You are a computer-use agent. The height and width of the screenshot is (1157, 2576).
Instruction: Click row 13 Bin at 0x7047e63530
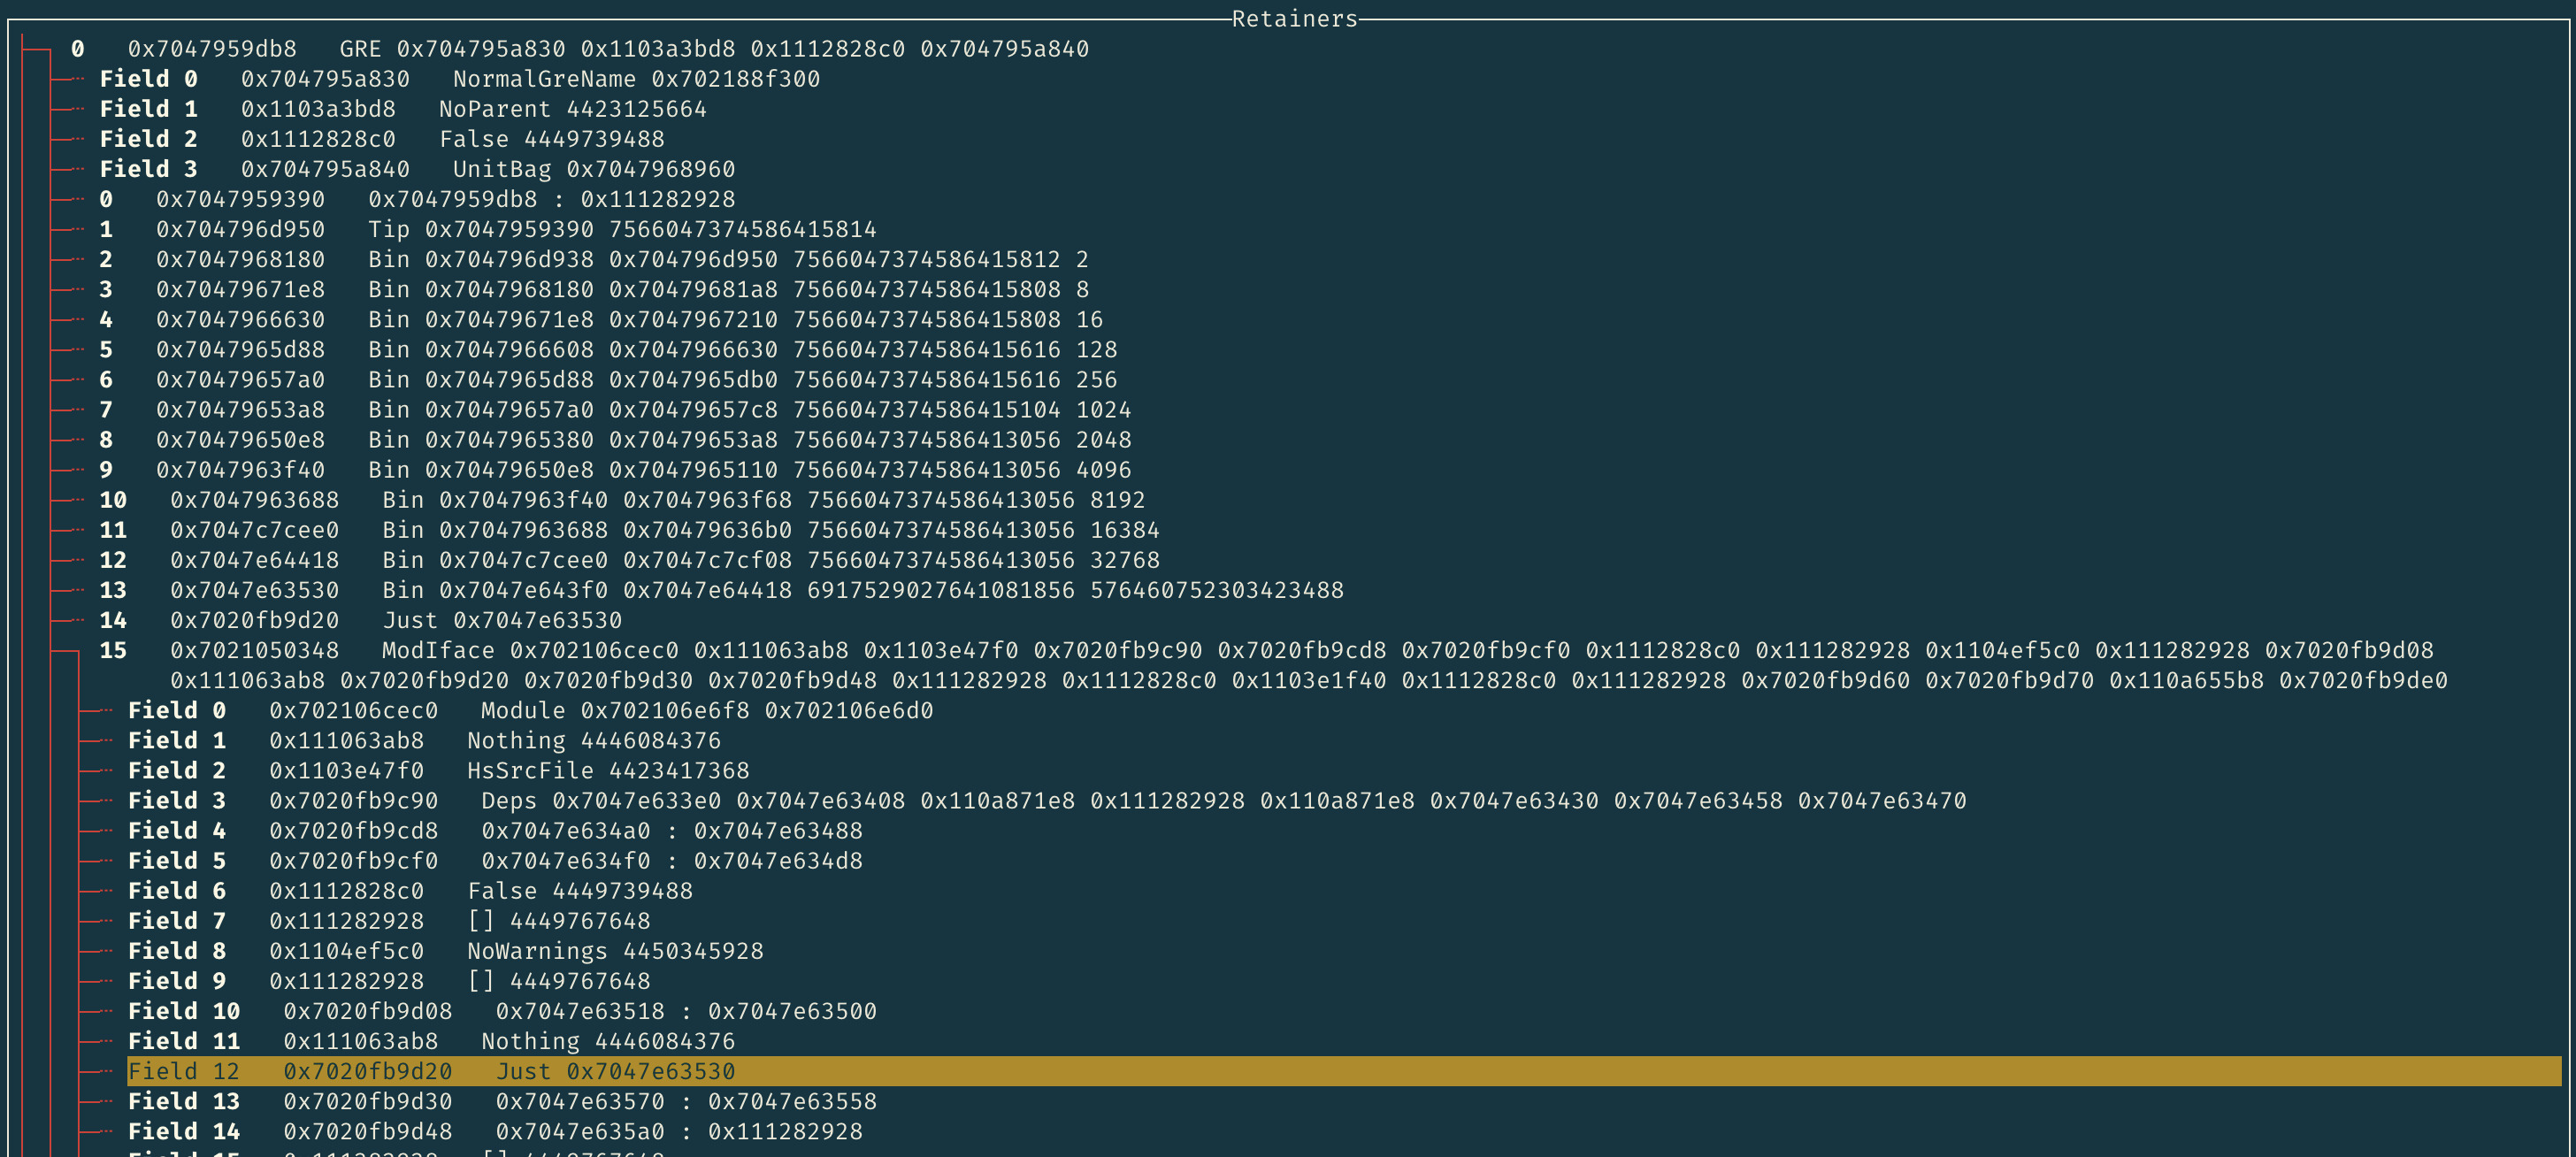tap(720, 590)
